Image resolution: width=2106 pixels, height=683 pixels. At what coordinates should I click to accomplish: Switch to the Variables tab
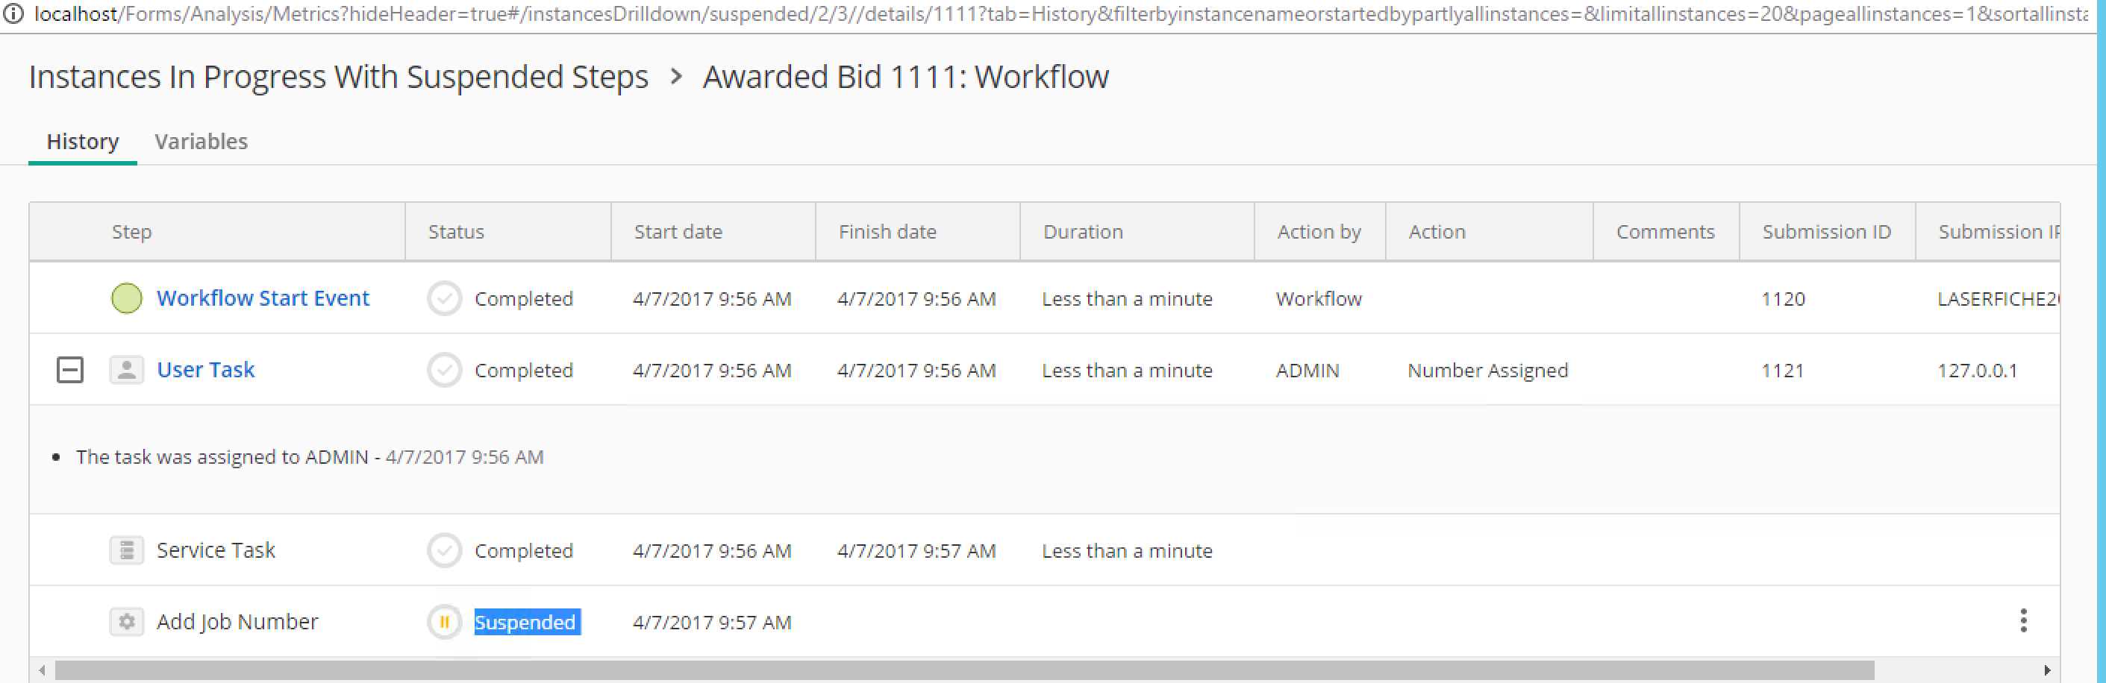201,142
